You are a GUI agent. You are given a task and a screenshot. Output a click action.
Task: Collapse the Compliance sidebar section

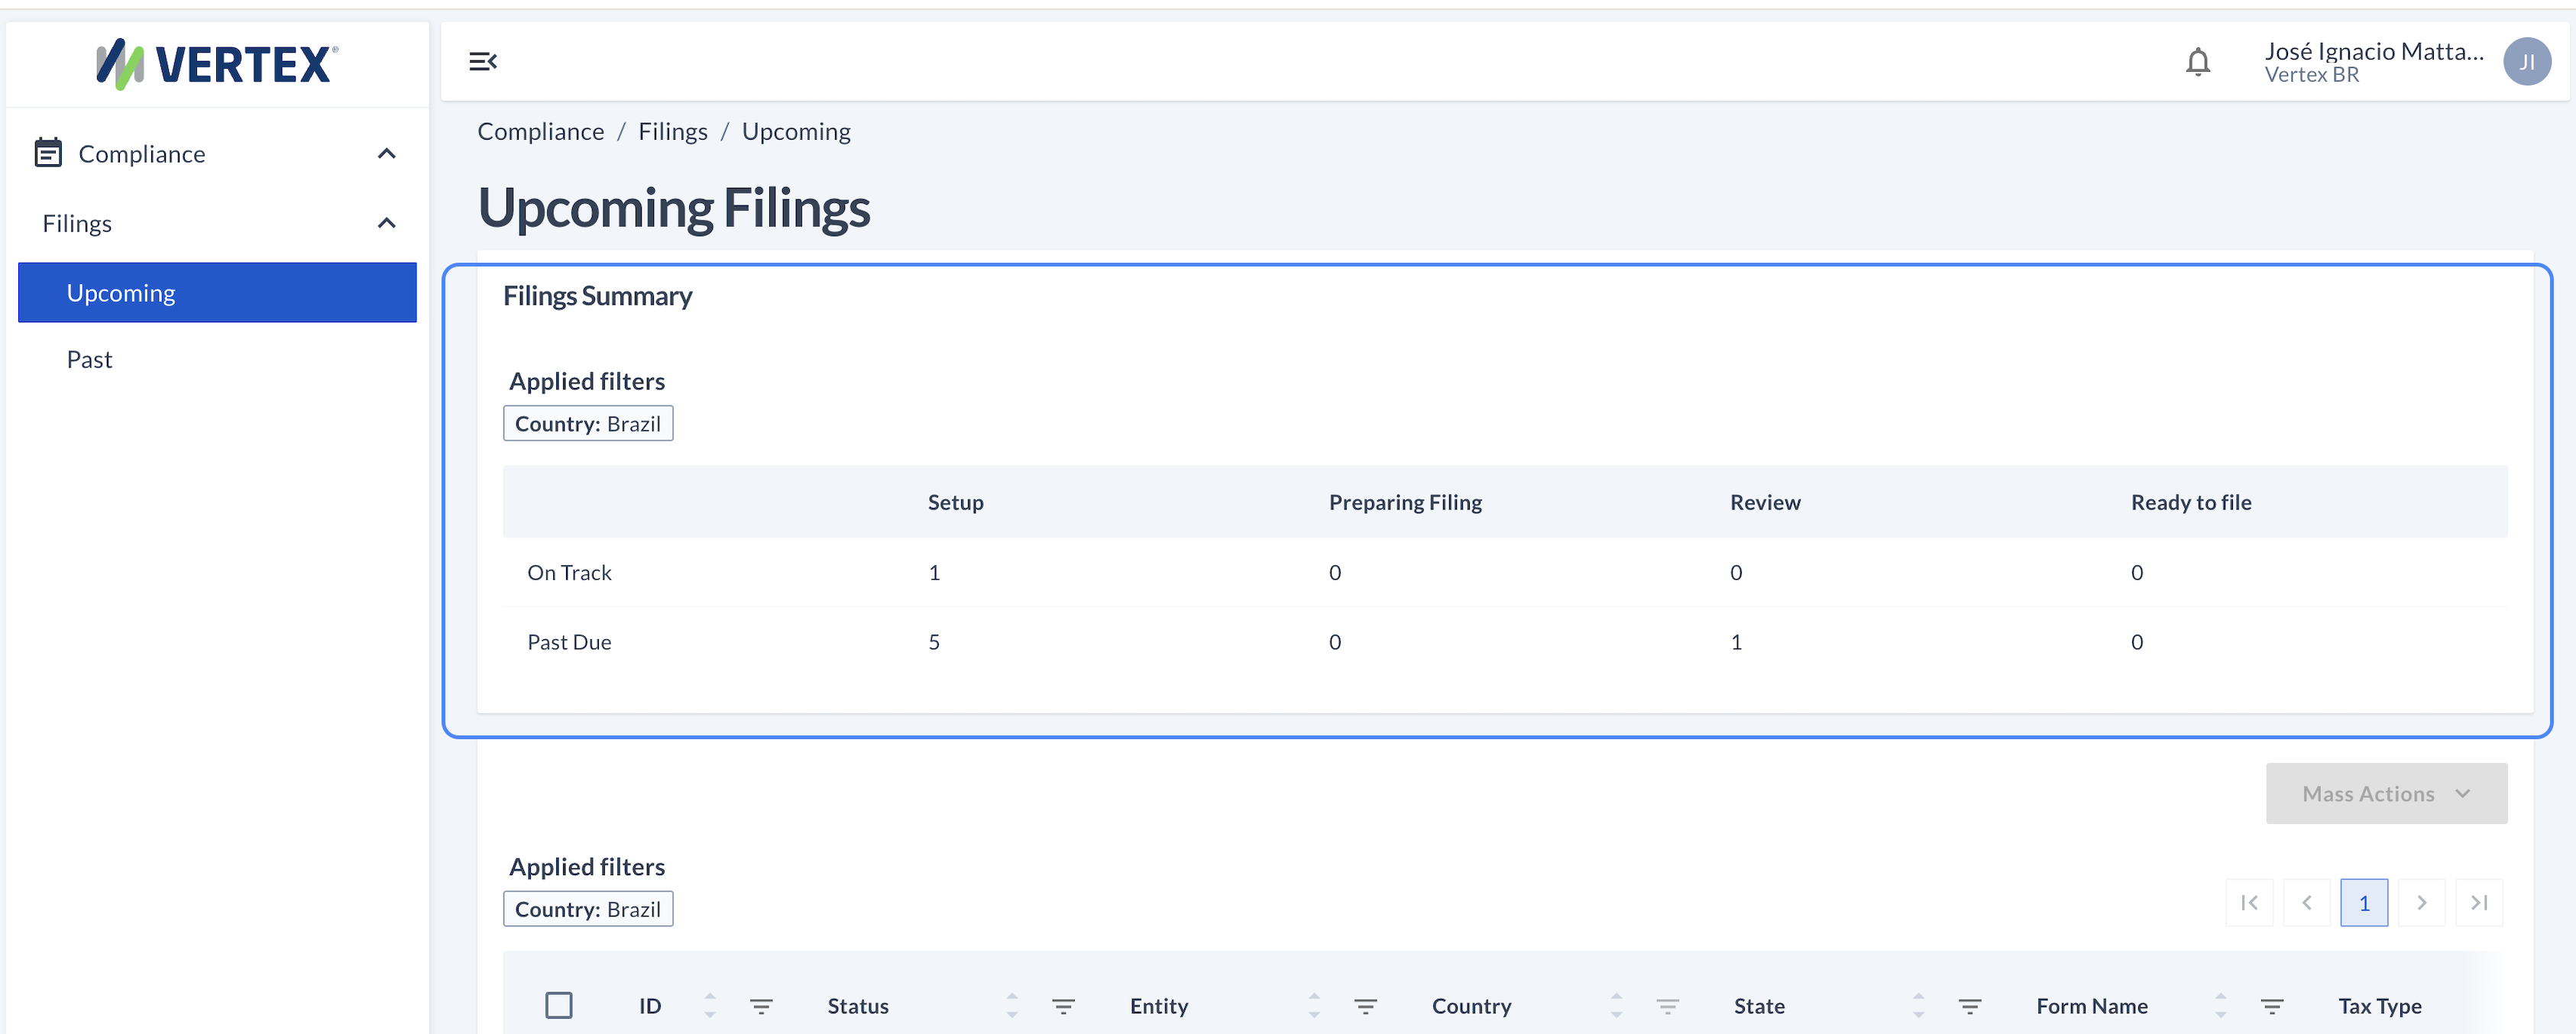[387, 154]
